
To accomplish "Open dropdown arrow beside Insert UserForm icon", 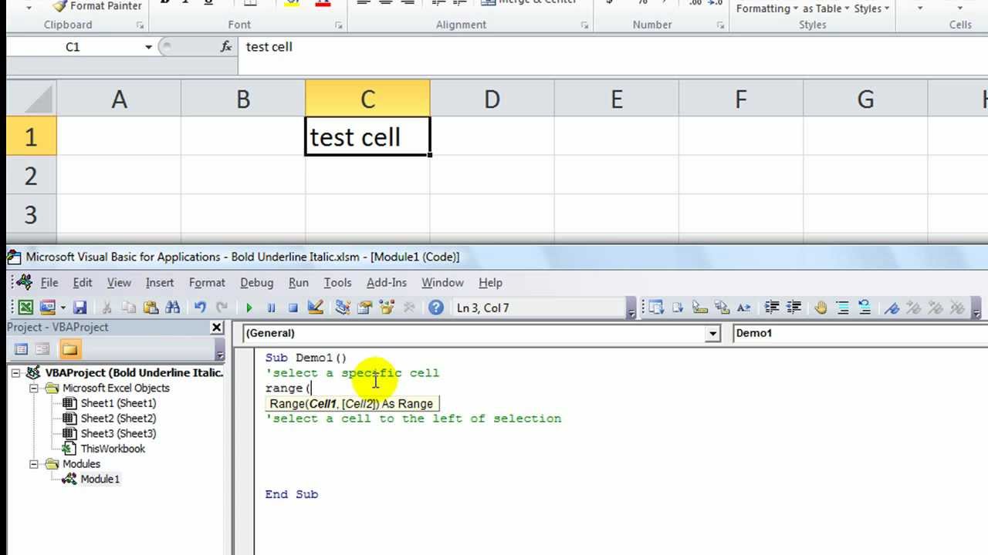I will pos(63,308).
